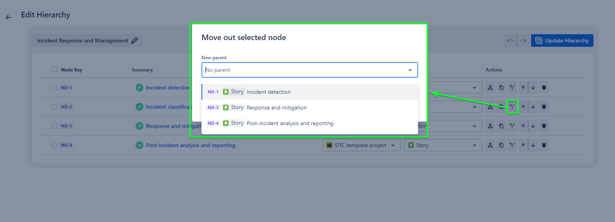The image size is (615, 222).
Task: Click the back arrow beside Edit Hierarchy
Action: (x=8, y=17)
